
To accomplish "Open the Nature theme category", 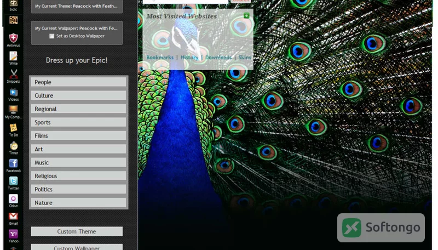I will (78, 203).
